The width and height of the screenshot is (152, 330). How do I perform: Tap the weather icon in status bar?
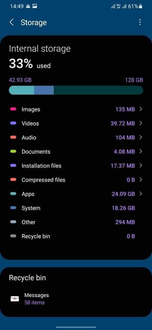tap(28, 6)
